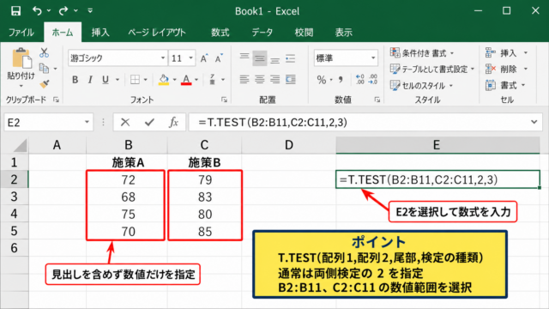Open テーブルとして書式設定 menu
The image size is (549, 309).
[432, 70]
